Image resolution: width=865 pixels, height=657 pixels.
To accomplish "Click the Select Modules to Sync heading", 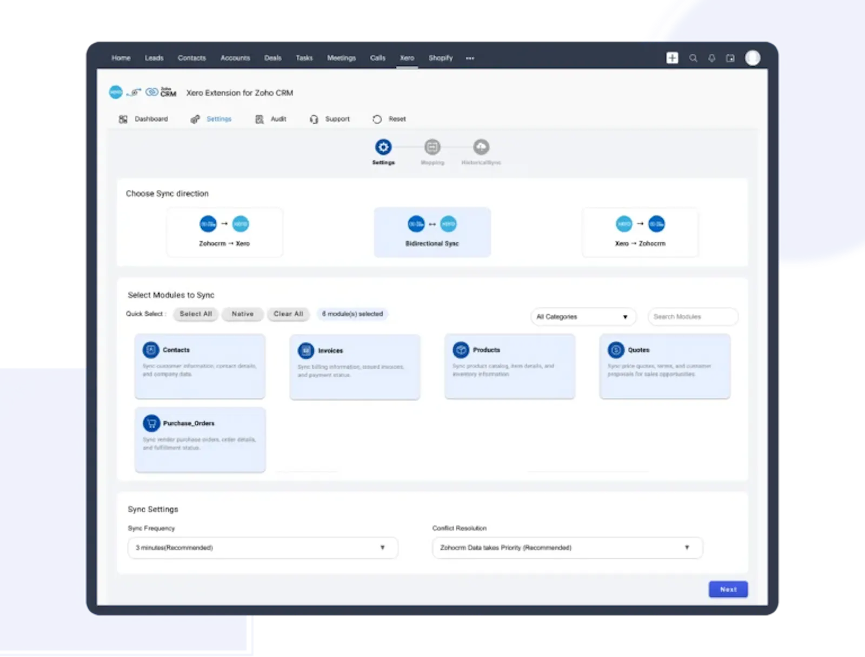I will tap(171, 295).
